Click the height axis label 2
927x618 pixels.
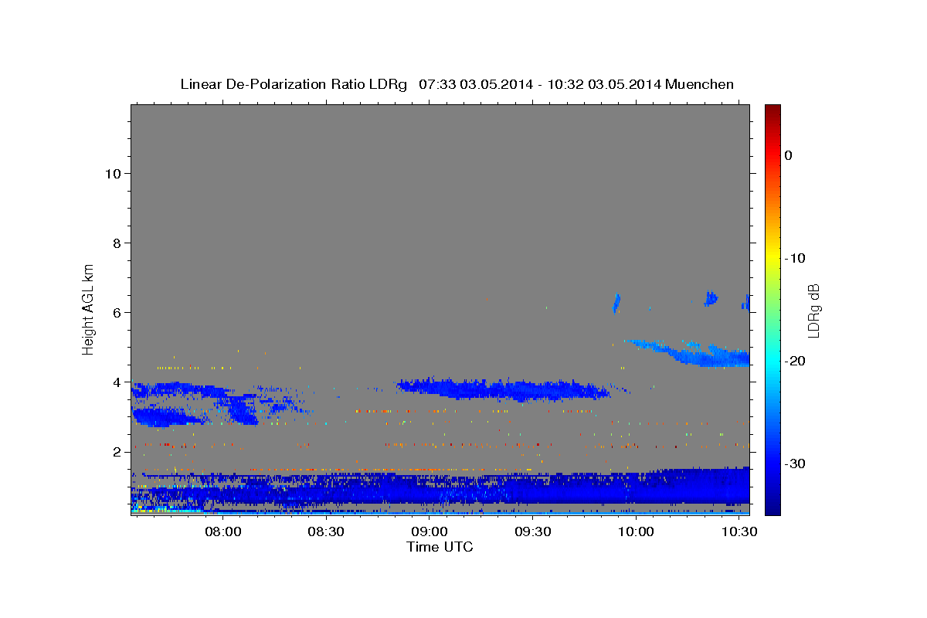pyautogui.click(x=117, y=452)
